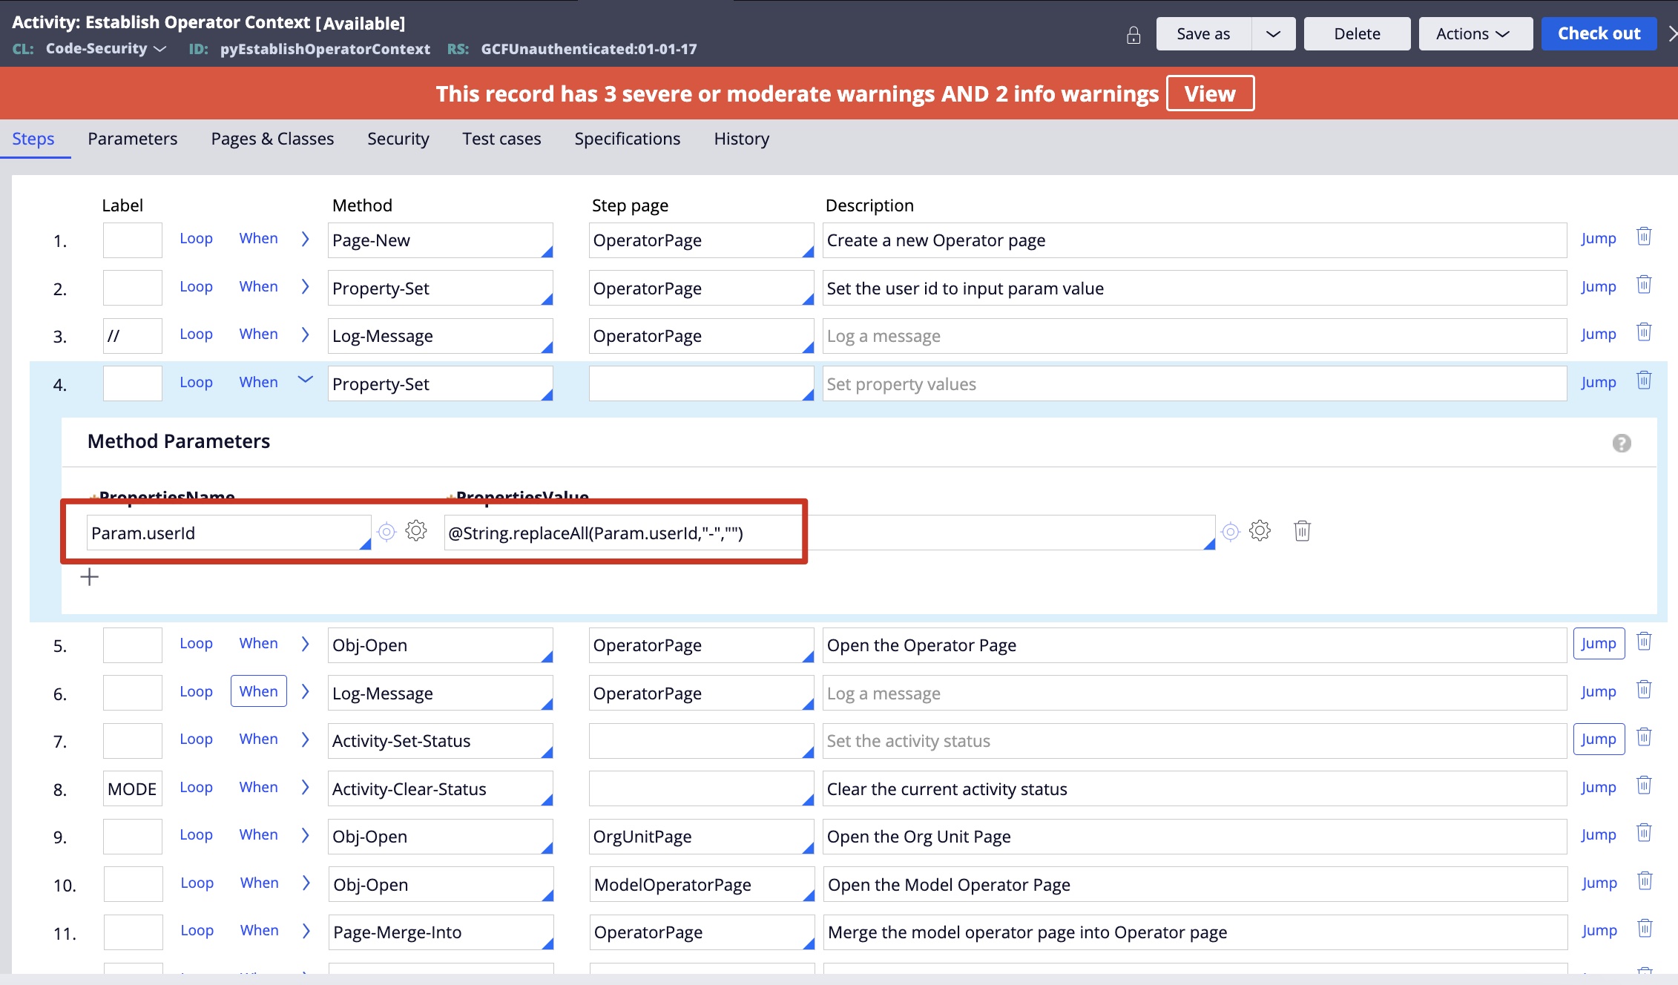Click the reference selector icon next to PropertiesValue
The width and height of the screenshot is (1678, 985).
tap(1231, 530)
